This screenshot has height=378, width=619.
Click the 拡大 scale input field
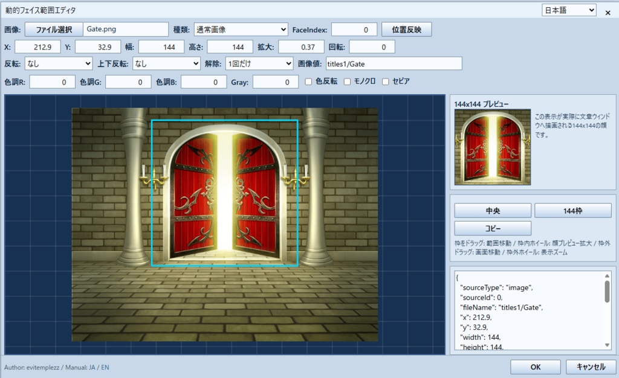click(301, 47)
